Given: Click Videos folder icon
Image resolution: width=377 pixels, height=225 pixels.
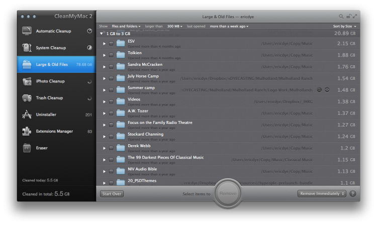Looking at the screenshot, I should [x=121, y=101].
